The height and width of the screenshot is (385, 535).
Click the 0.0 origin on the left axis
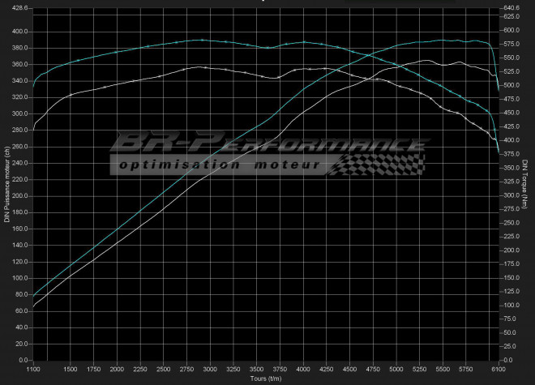coord(23,360)
